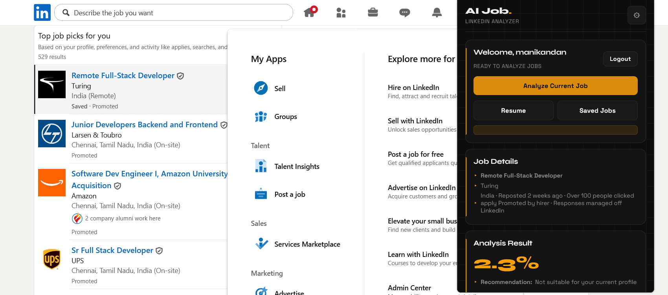This screenshot has width=668, height=295.
Task: Click the Services Marketplace checkmark icon
Action: pos(262,244)
